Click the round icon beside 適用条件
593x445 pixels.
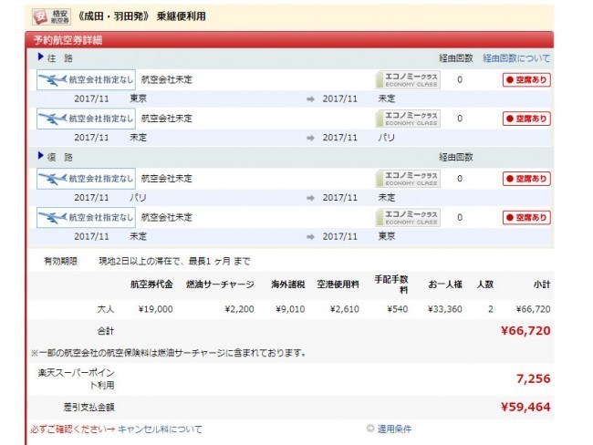[370, 429]
